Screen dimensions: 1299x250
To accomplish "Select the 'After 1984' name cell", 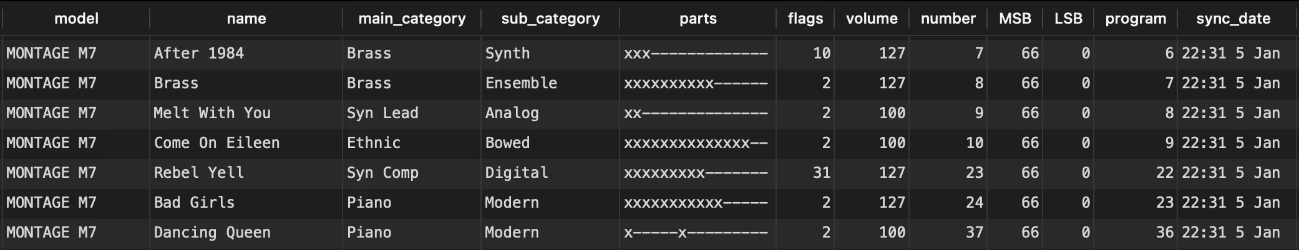I will (x=199, y=53).
